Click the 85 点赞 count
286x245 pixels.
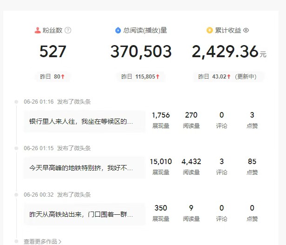click(252, 162)
